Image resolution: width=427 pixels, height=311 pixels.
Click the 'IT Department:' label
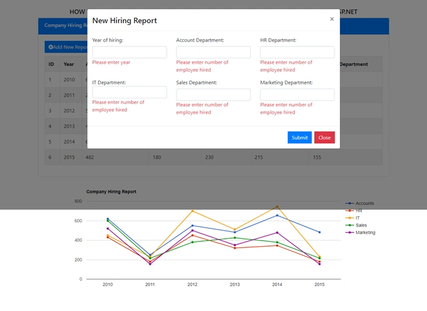(x=109, y=83)
